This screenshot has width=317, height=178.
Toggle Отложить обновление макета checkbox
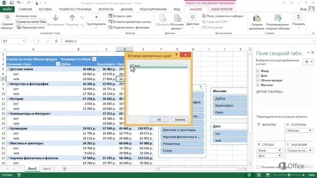pos(258,167)
